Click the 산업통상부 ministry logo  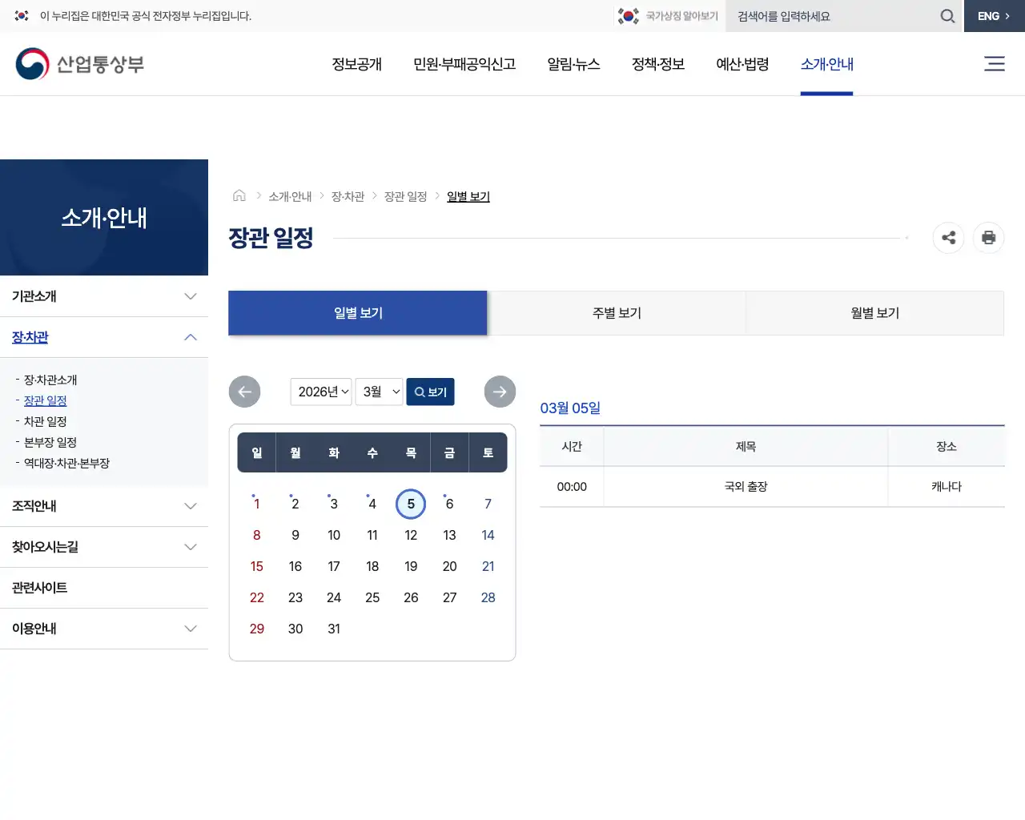pos(79,63)
